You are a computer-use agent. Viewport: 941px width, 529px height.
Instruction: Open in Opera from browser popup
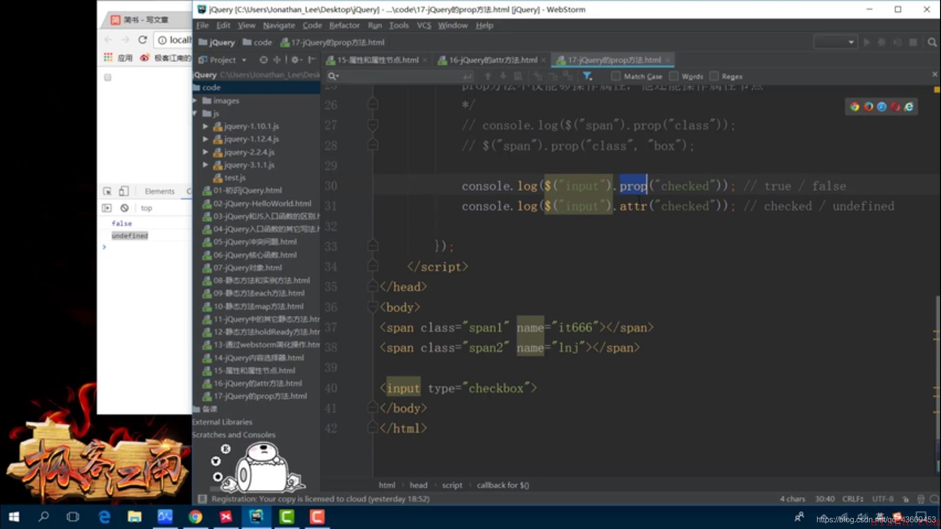(x=895, y=107)
